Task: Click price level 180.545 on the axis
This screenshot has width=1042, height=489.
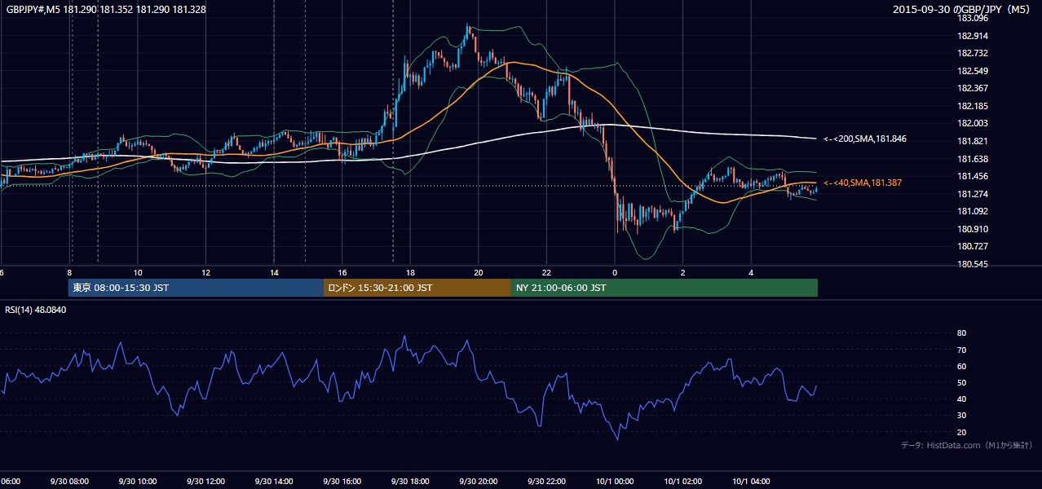Action: 972,264
